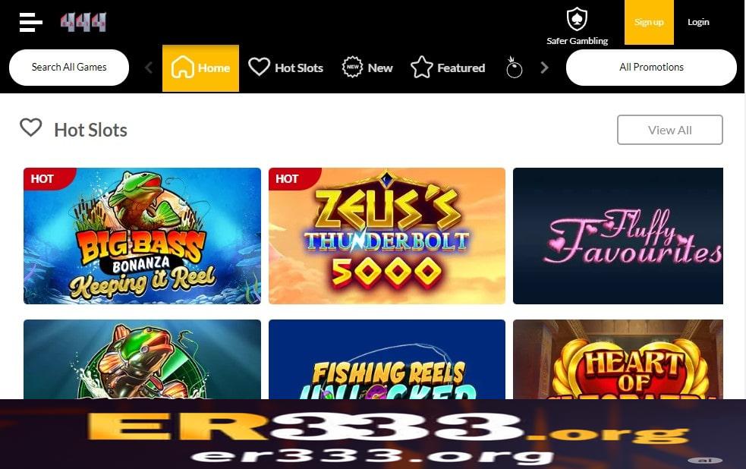Screen dimensions: 746x469
Task: Click the 444 casino logo
Action: coord(83,22)
